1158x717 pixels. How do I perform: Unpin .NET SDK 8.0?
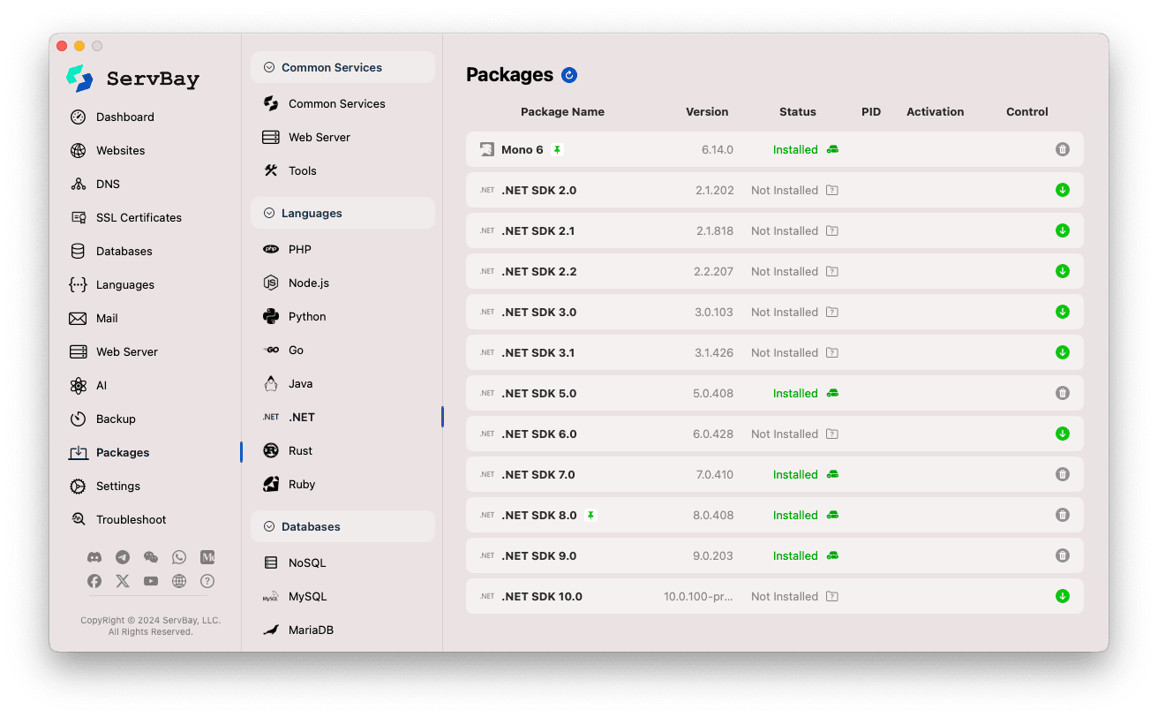click(x=590, y=515)
